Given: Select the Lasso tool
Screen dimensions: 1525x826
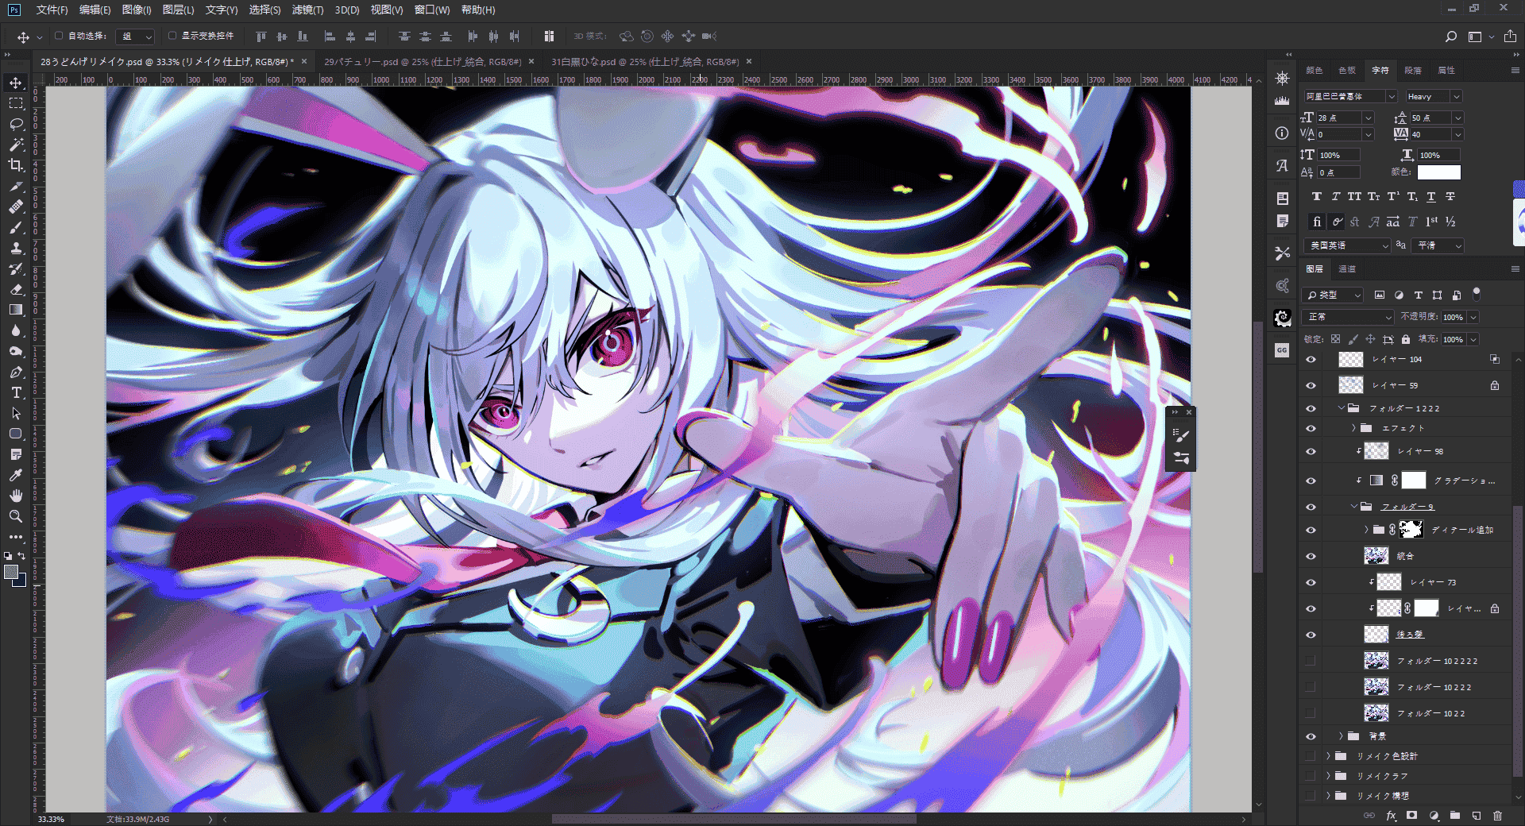Looking at the screenshot, I should [16, 124].
